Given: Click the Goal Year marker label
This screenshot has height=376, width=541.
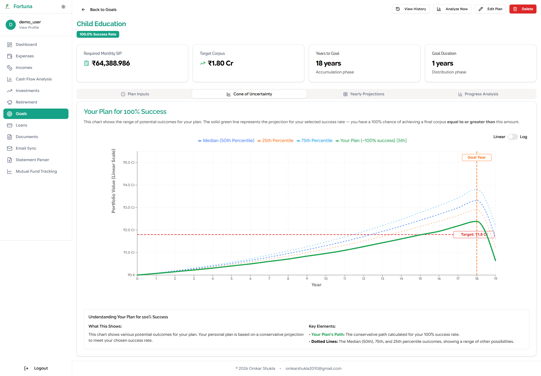Looking at the screenshot, I should [476, 157].
